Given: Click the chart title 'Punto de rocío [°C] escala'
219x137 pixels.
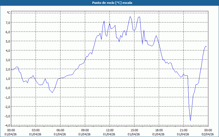Looking at the screenshot, I should (x=109, y=3).
